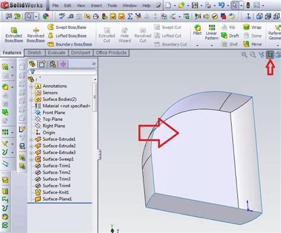Click the Mirror feature

(x=253, y=44)
